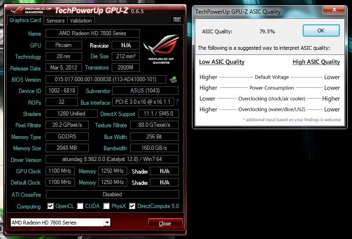
Task: Take a screenshot with the camera icon
Action: click(176, 20)
